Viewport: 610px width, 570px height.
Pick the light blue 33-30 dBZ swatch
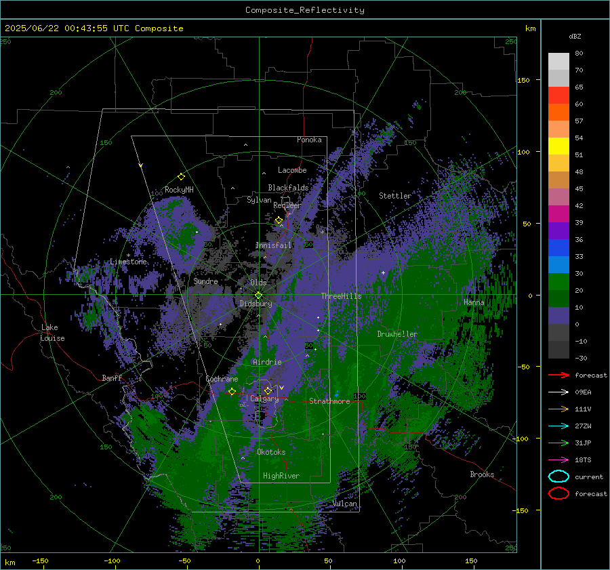tap(558, 265)
